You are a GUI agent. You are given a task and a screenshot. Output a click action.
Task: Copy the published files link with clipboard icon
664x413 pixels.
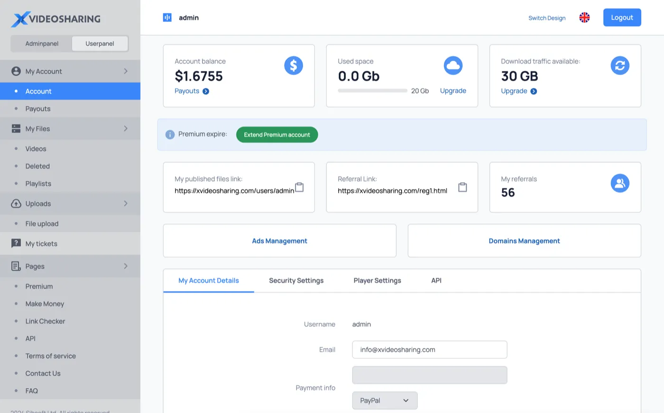(x=299, y=187)
